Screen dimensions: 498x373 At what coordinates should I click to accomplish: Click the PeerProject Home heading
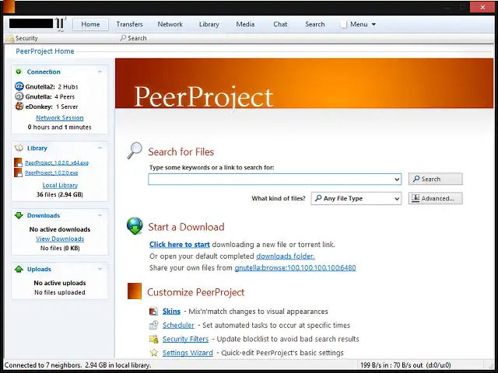[x=45, y=51]
